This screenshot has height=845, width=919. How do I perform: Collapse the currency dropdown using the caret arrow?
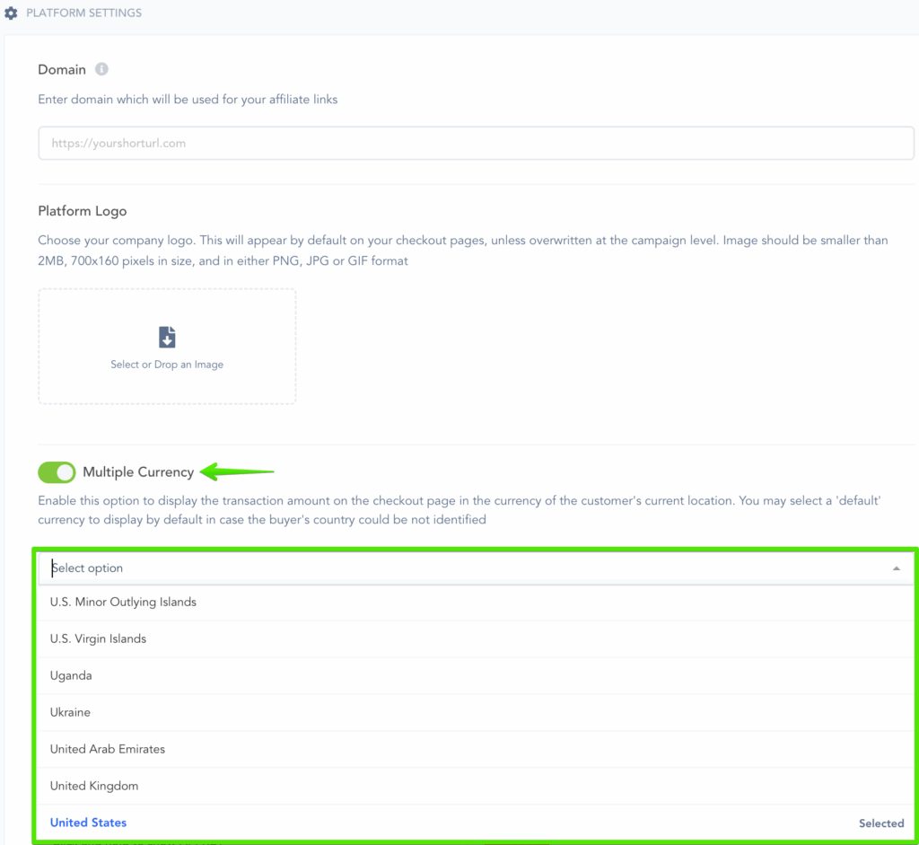[896, 568]
